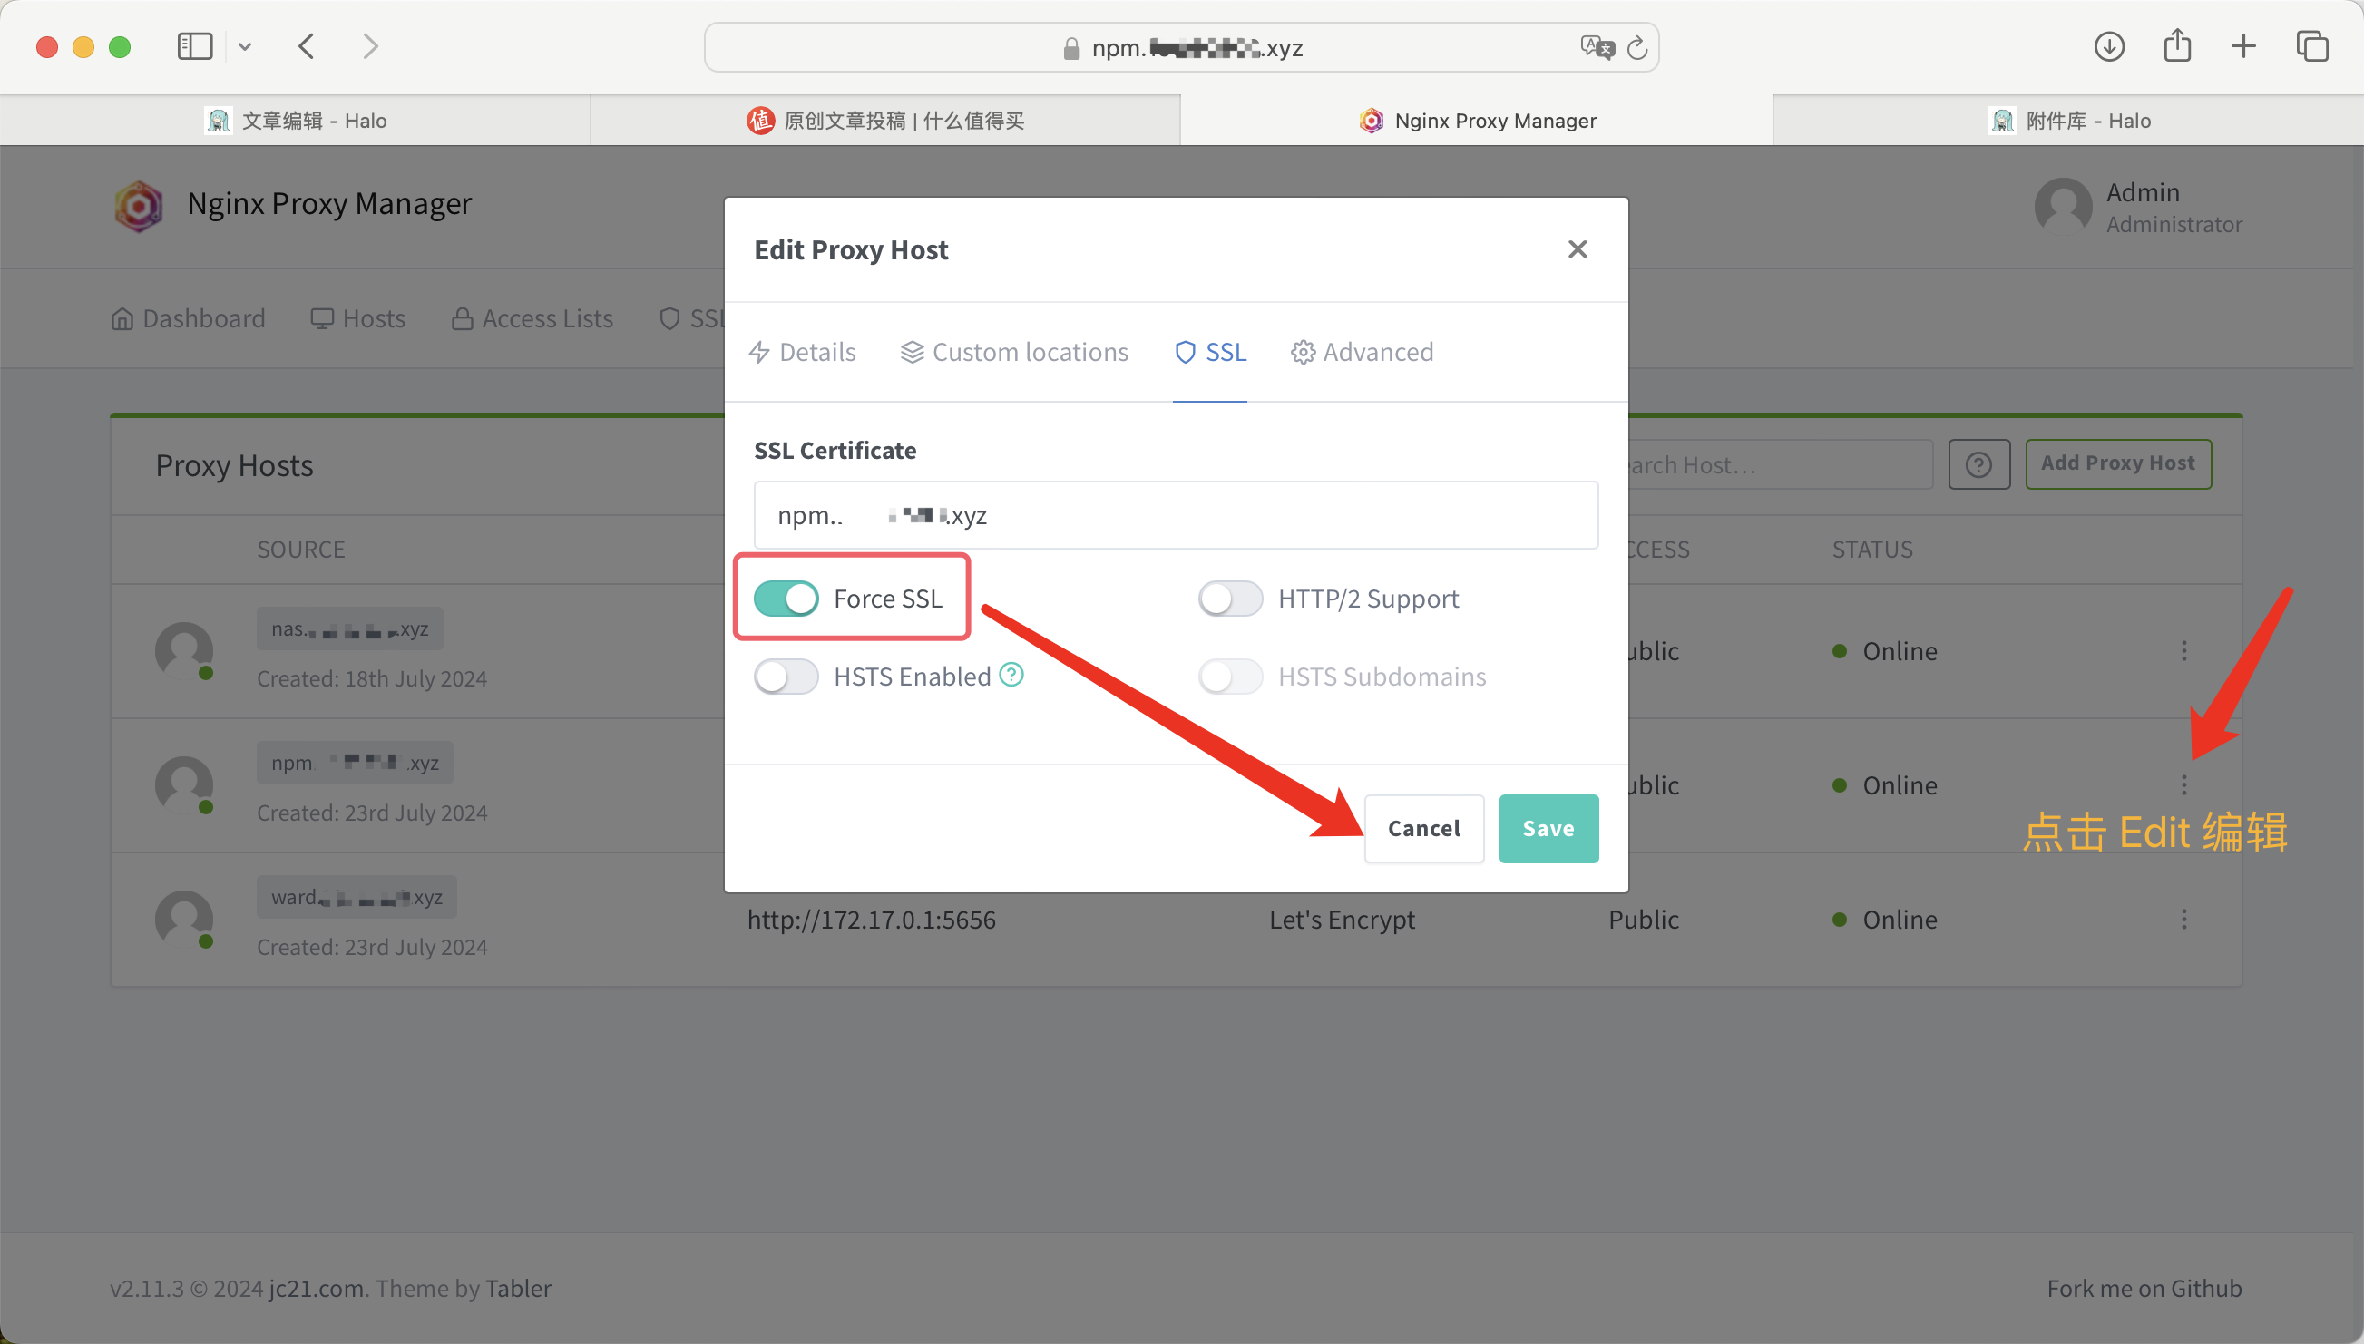Switch to 附件库 - Halo tab
Image resolution: width=2364 pixels, height=1344 pixels.
(x=2067, y=120)
